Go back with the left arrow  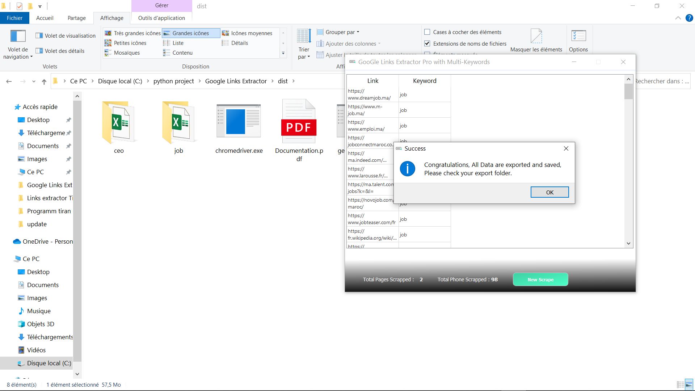[x=9, y=81]
